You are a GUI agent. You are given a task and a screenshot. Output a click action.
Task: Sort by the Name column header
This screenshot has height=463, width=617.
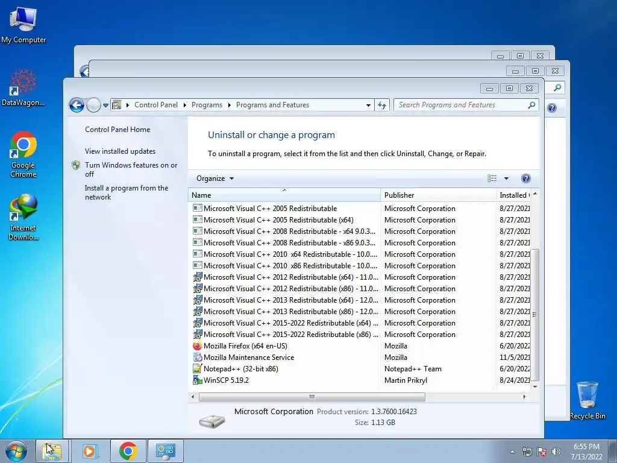(284, 195)
